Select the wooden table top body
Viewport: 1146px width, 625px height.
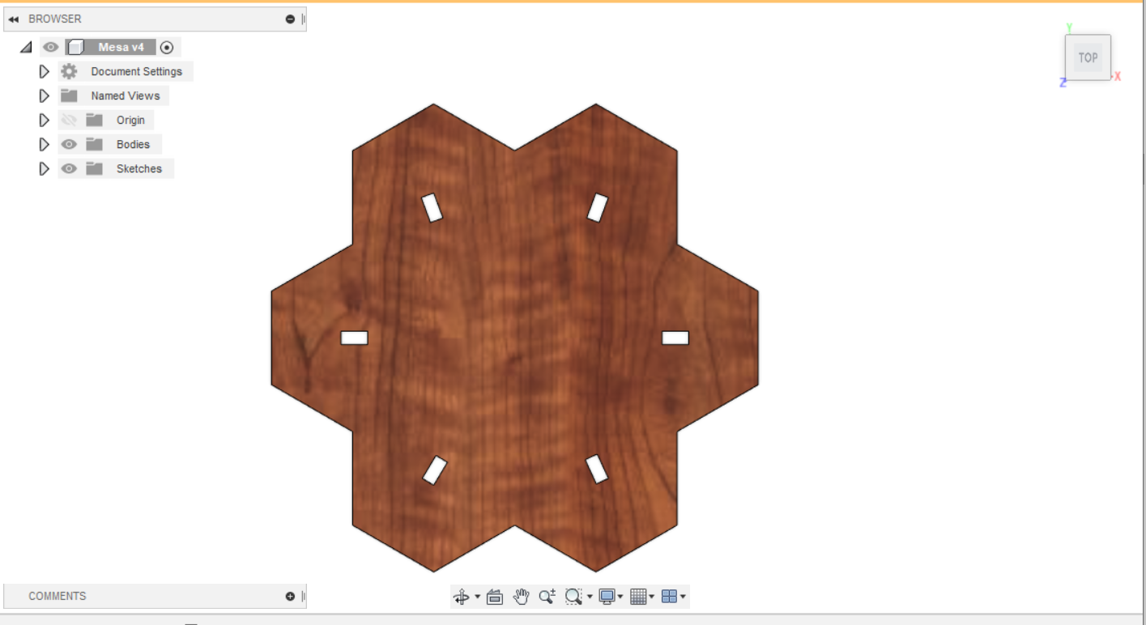point(515,338)
